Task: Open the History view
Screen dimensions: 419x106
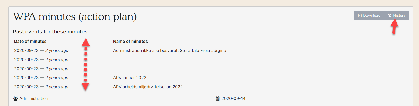Action: [396, 15]
